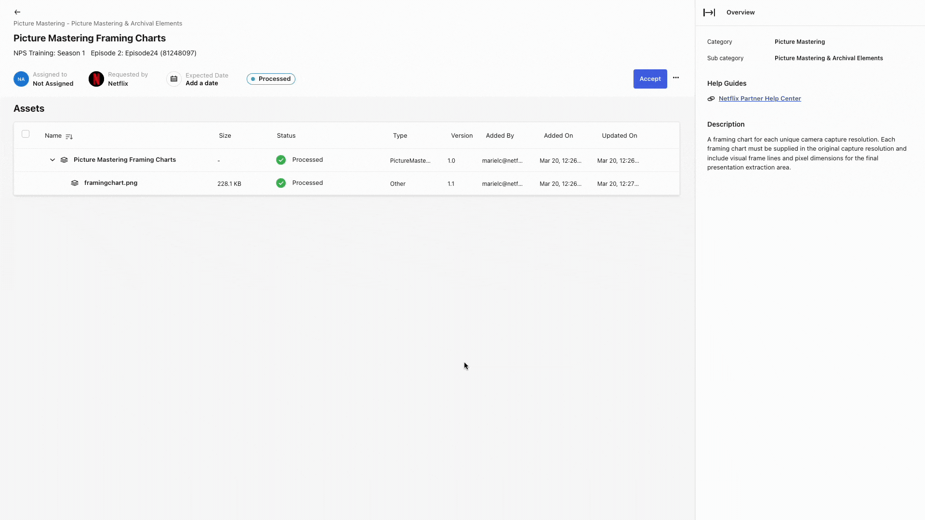925x520 pixels.
Task: Collapse the Picture Mastering Framing Charts row
Action: click(x=52, y=160)
